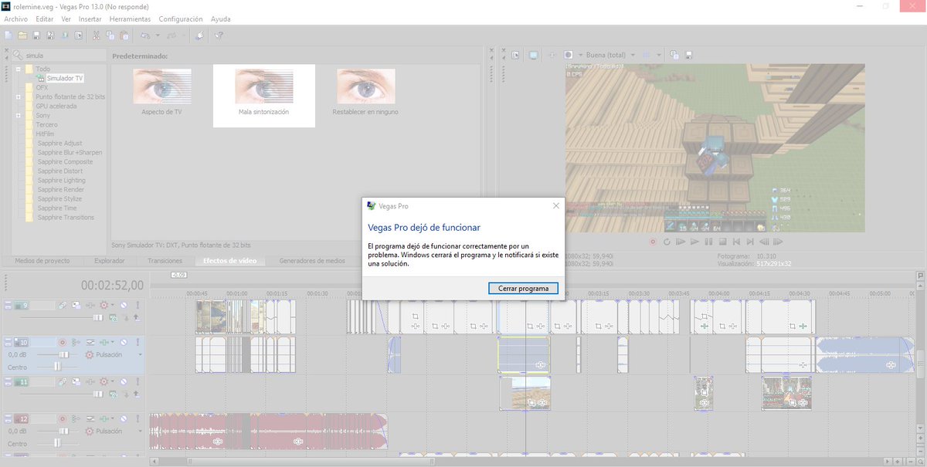Click the Record button under the preview
This screenshot has height=467, width=927.
(x=653, y=242)
